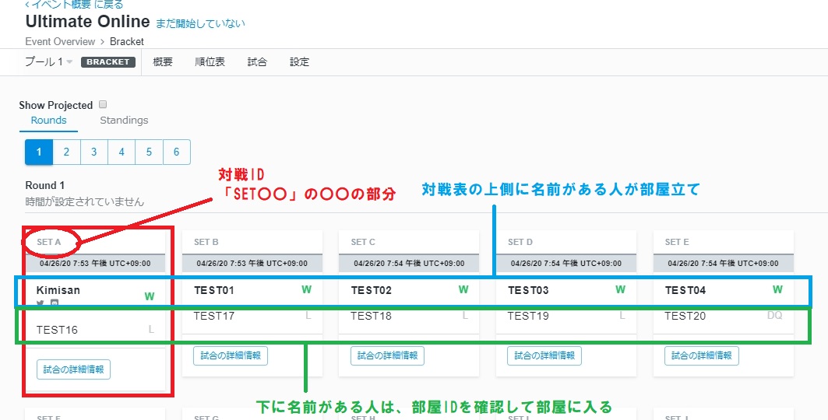This screenshot has height=420, width=828.
Task: Select player TEST02 in SET C
Action: pyautogui.click(x=372, y=290)
